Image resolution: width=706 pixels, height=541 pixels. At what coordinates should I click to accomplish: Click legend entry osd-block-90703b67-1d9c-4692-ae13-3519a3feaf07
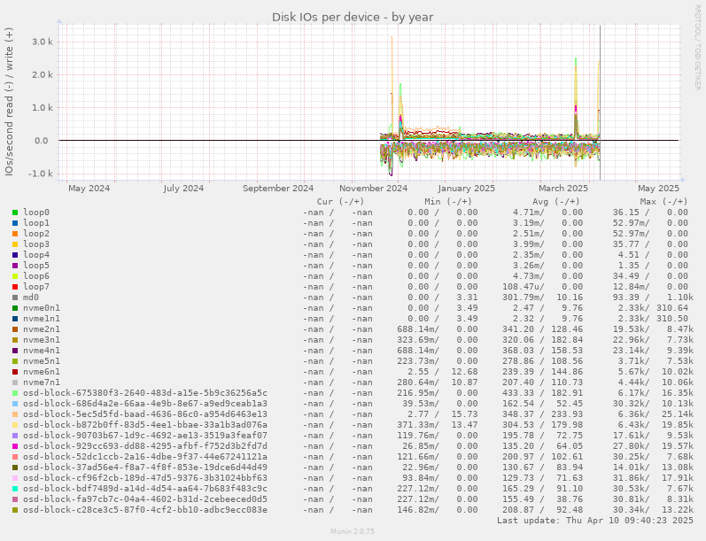coord(145,436)
